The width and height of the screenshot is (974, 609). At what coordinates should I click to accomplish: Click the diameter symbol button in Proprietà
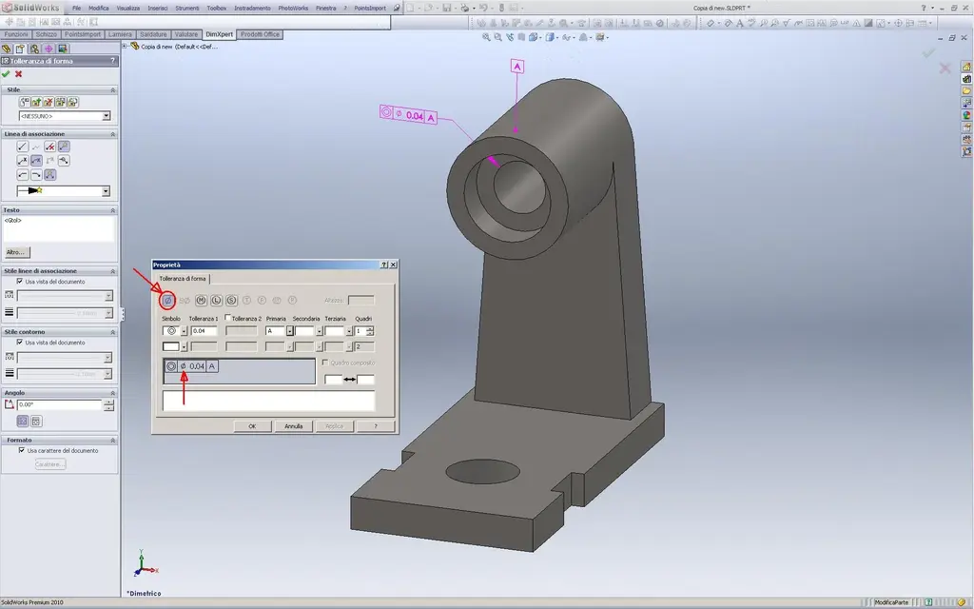pos(167,300)
